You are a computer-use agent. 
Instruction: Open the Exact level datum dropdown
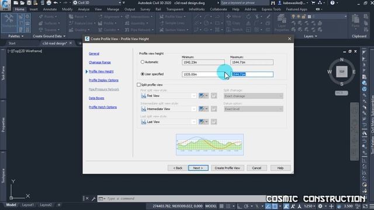[253, 109]
